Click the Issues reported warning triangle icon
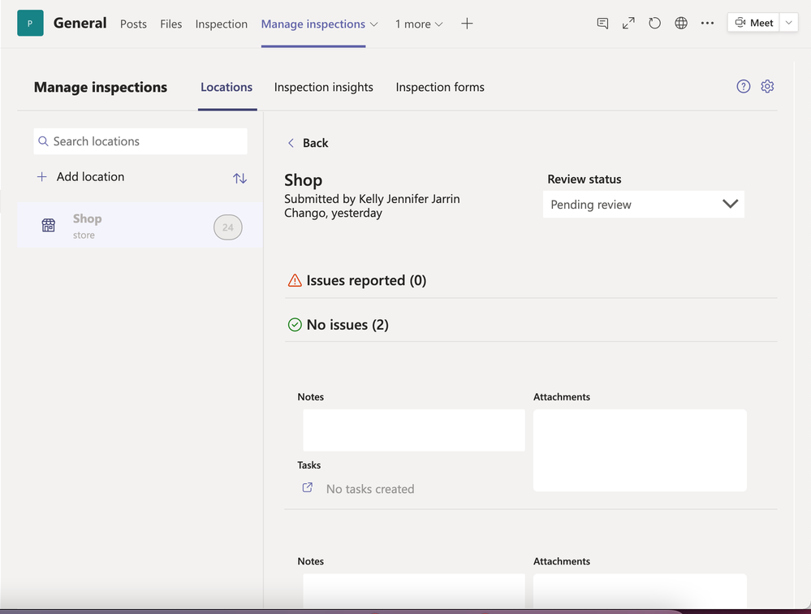The height and width of the screenshot is (614, 811). (295, 280)
